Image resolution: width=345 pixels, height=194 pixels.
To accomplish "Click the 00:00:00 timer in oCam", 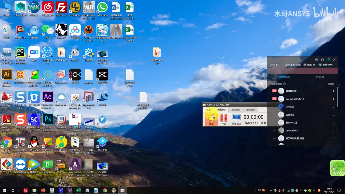I will point(253,117).
